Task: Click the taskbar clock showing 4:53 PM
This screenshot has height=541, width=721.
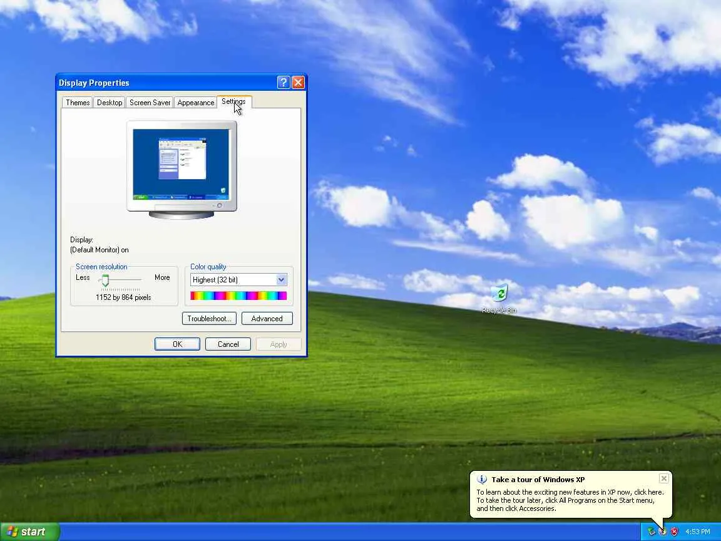Action: pos(698,532)
